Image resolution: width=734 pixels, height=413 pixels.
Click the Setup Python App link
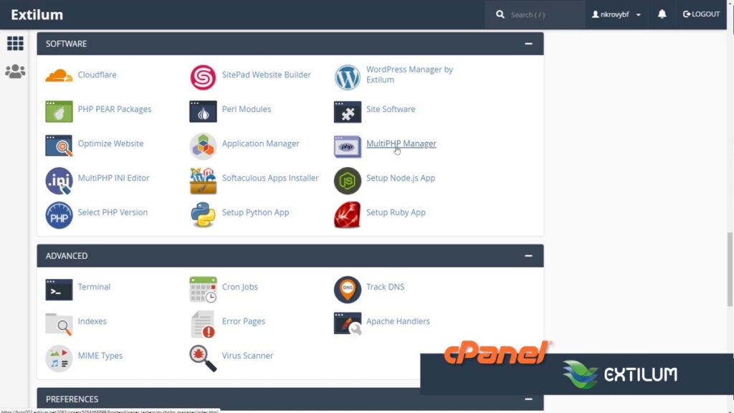pyautogui.click(x=255, y=212)
